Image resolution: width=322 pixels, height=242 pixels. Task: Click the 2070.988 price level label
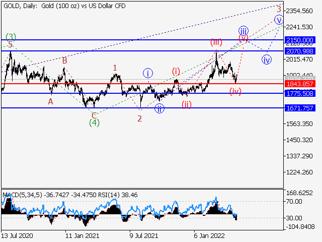(x=300, y=51)
